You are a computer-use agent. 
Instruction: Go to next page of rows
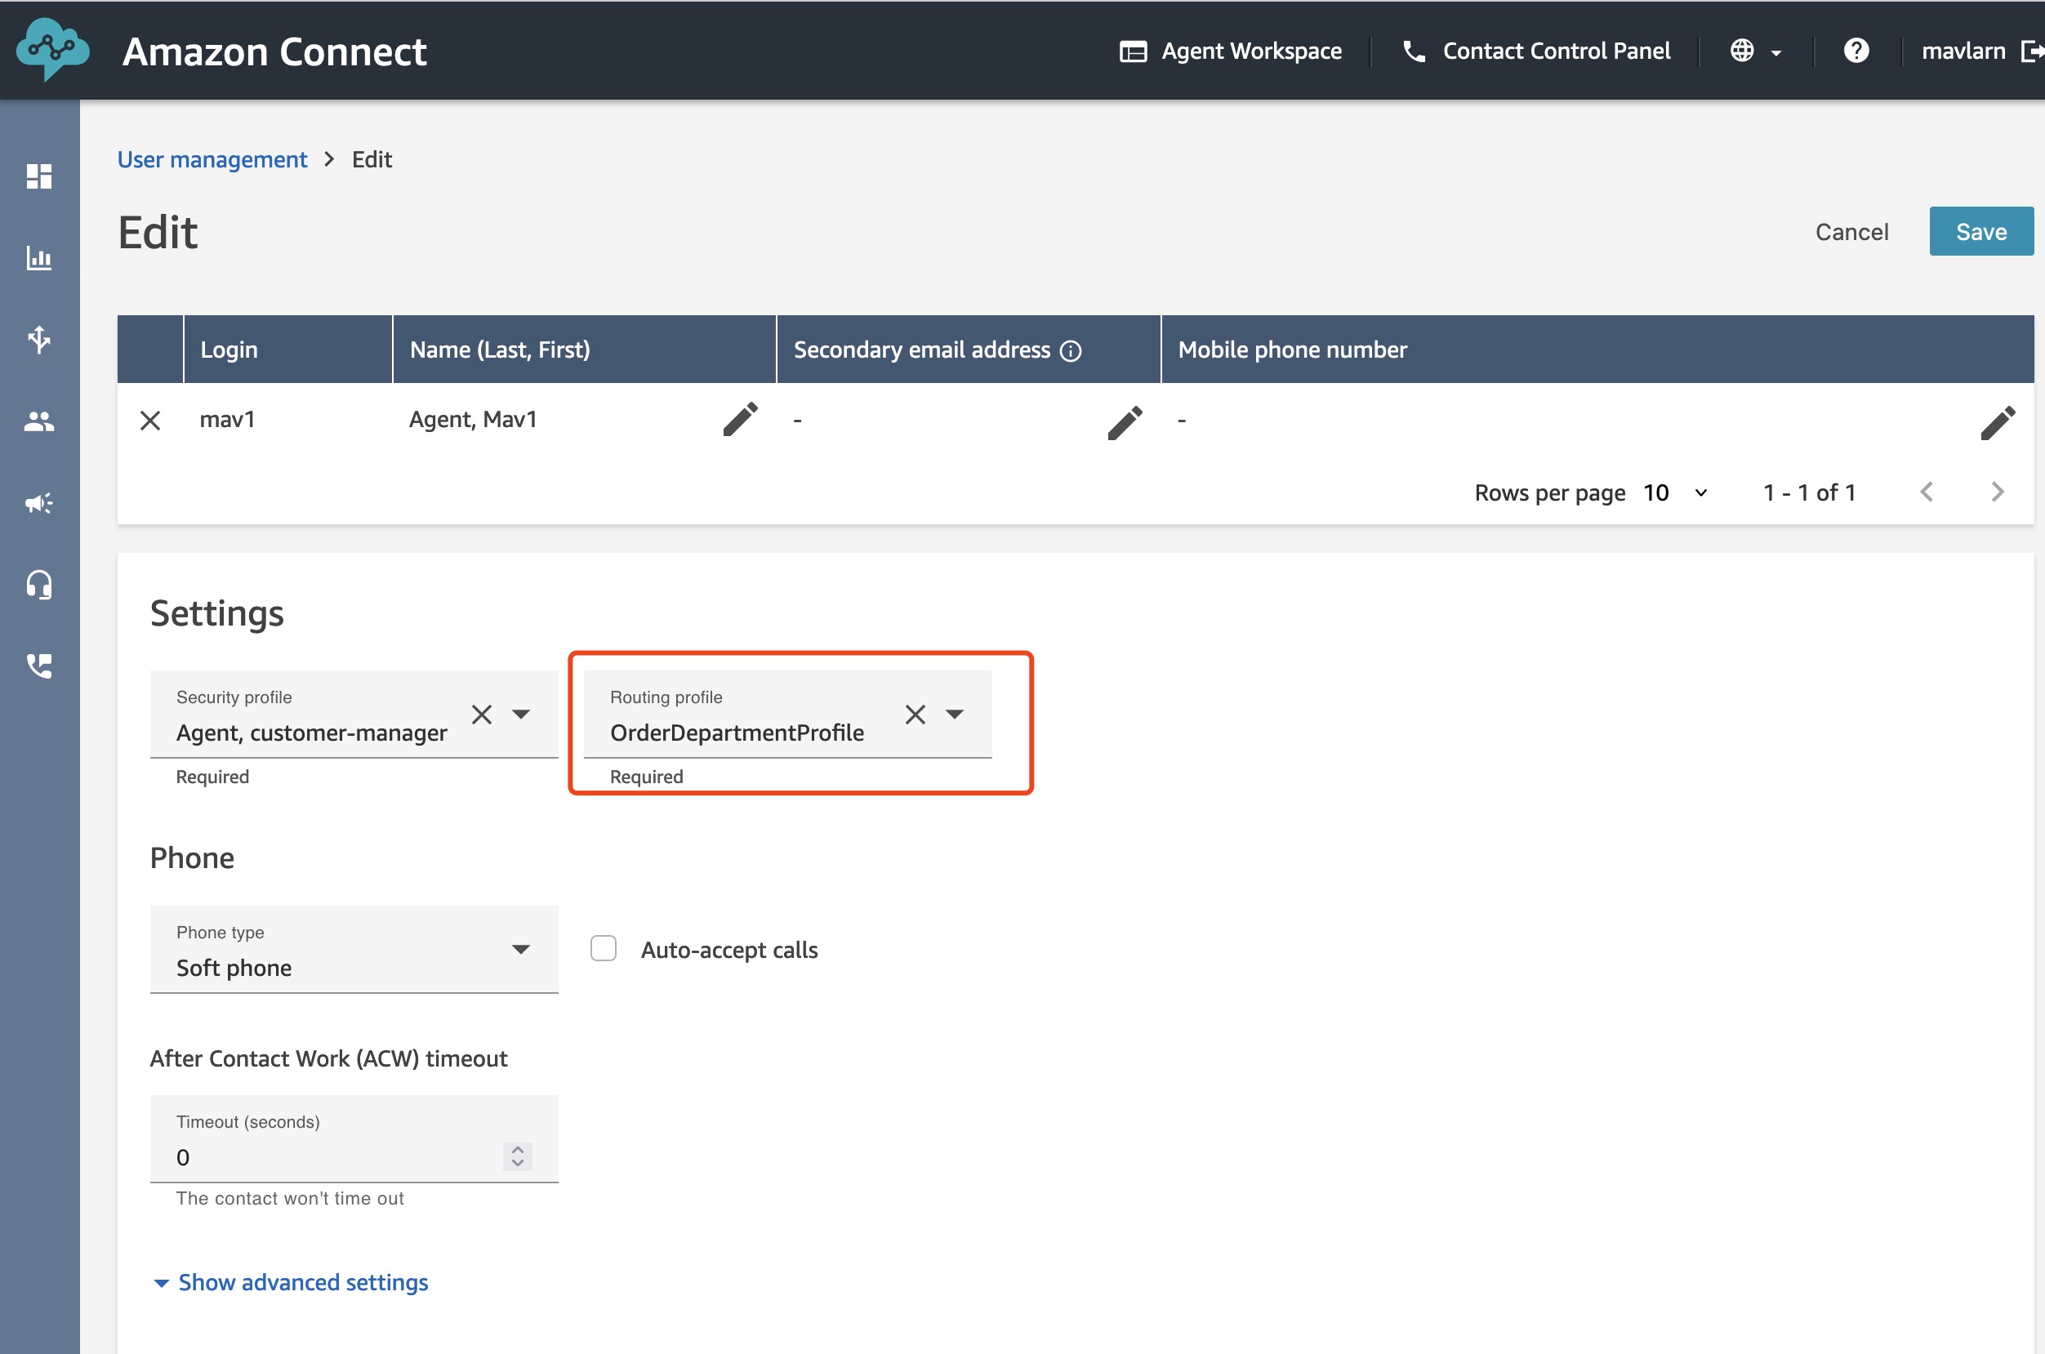pyautogui.click(x=1998, y=492)
